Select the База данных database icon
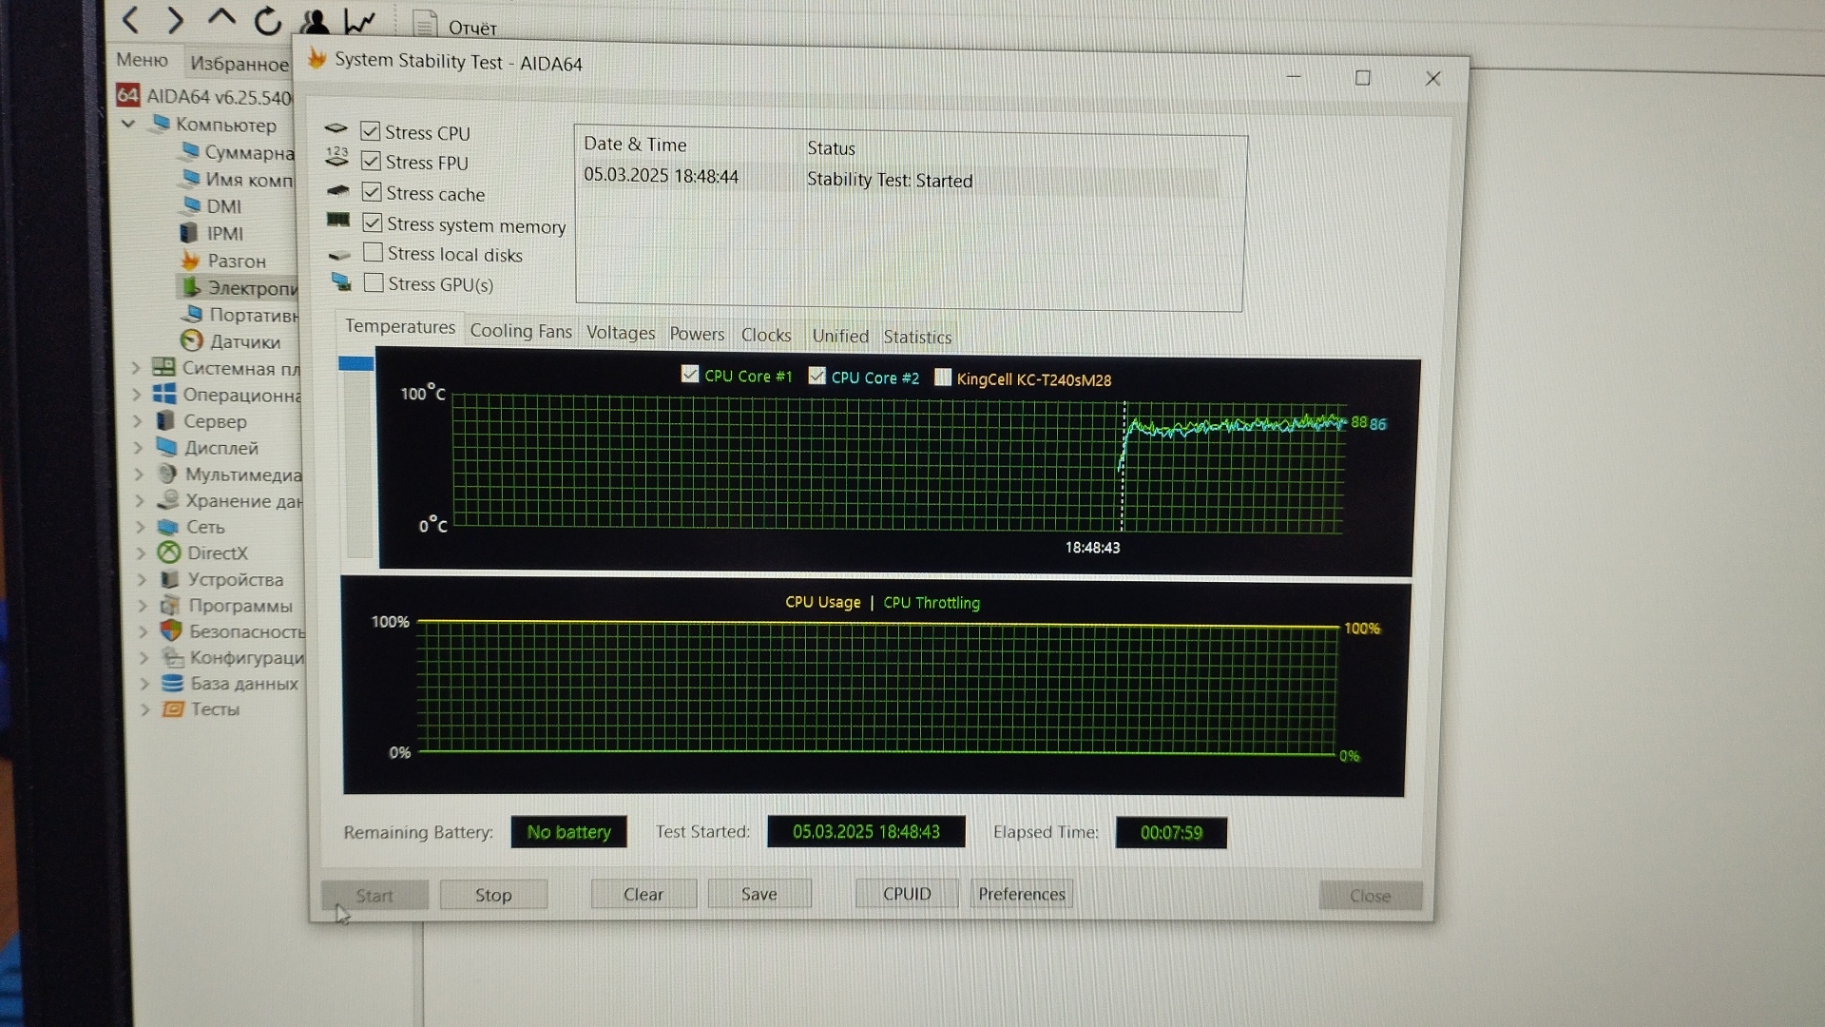This screenshot has width=1825, height=1027. (172, 683)
